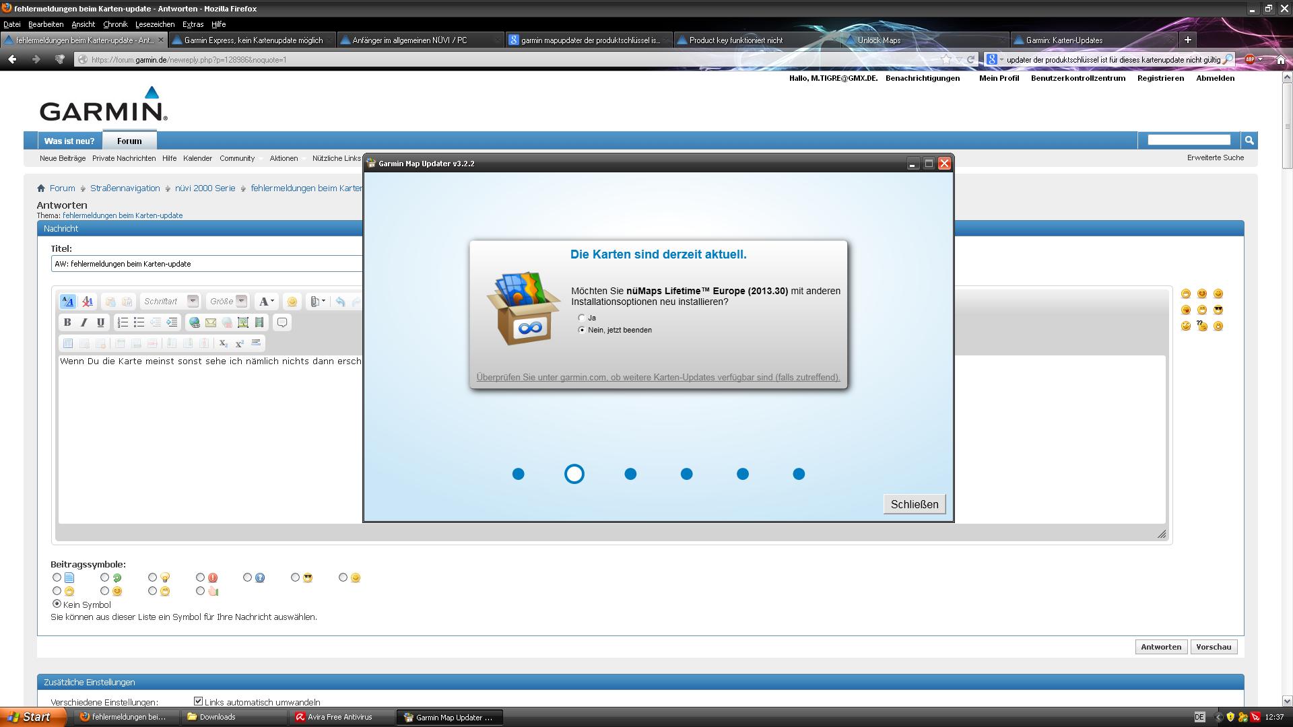The image size is (1293, 727).
Task: Click the forum search magnifier icon
Action: click(x=1249, y=140)
